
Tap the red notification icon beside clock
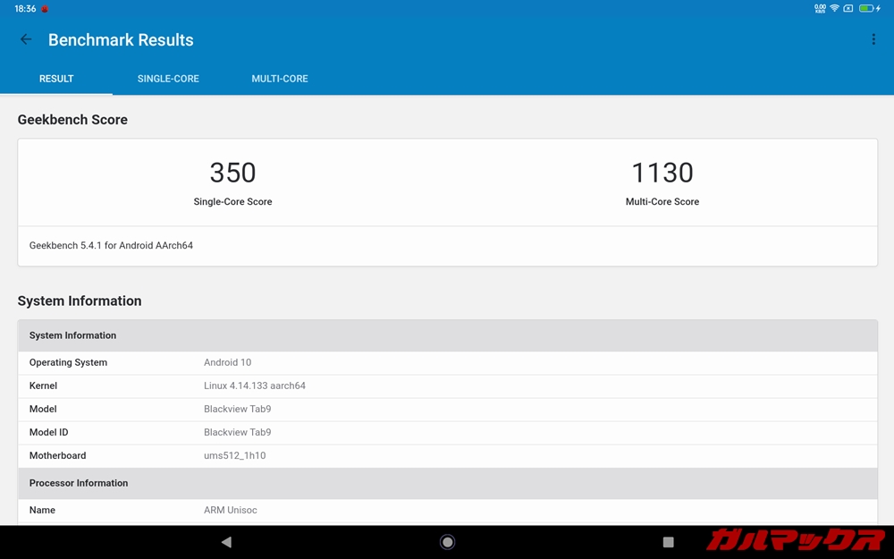click(x=45, y=9)
